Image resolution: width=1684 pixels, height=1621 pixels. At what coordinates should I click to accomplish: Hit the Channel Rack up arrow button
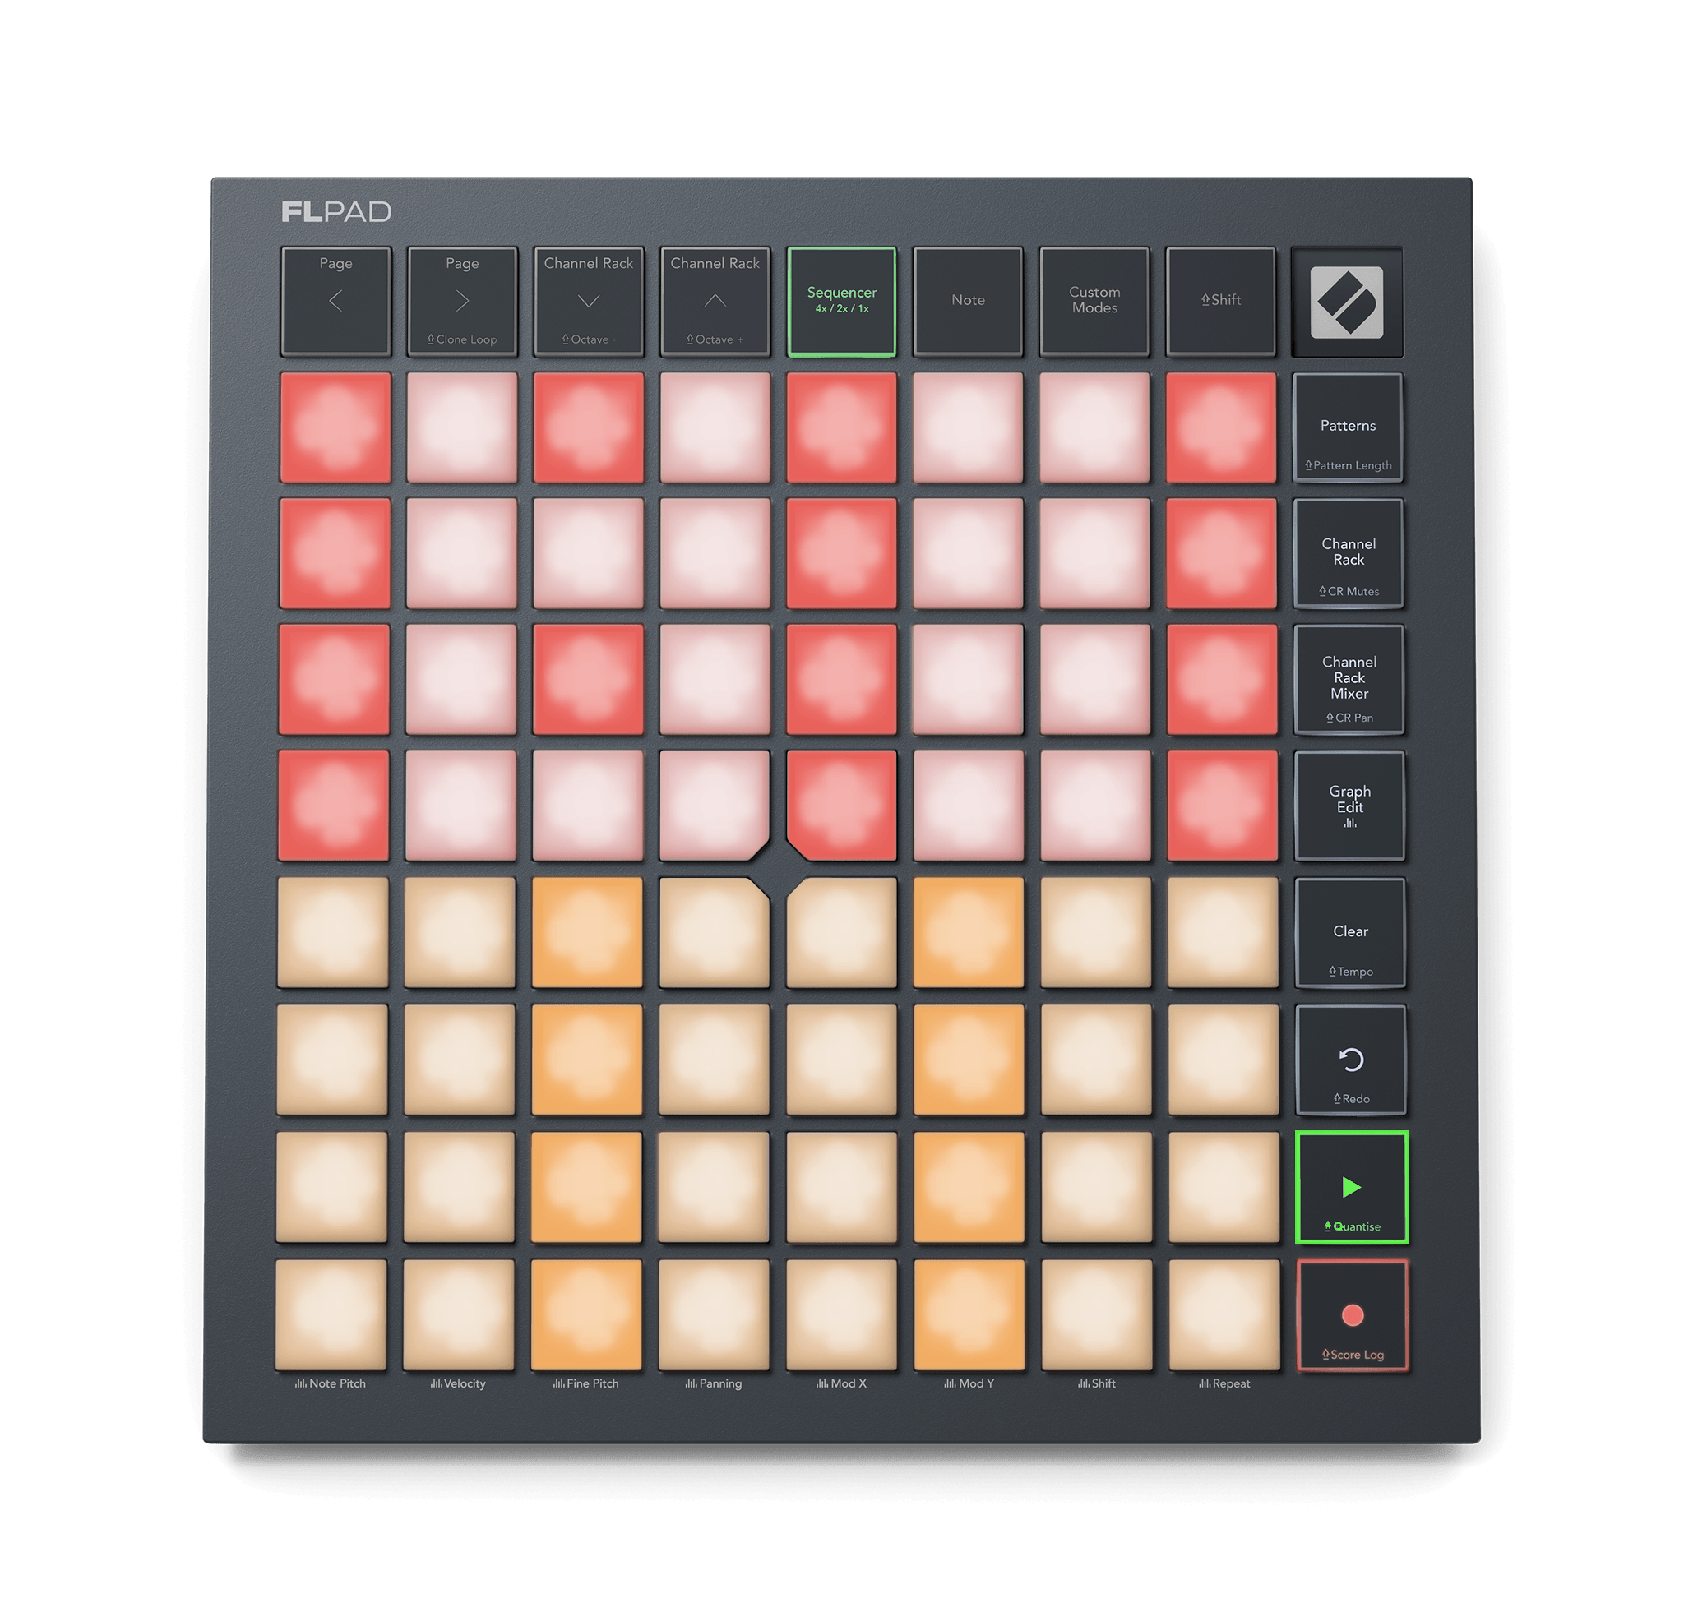tap(715, 302)
